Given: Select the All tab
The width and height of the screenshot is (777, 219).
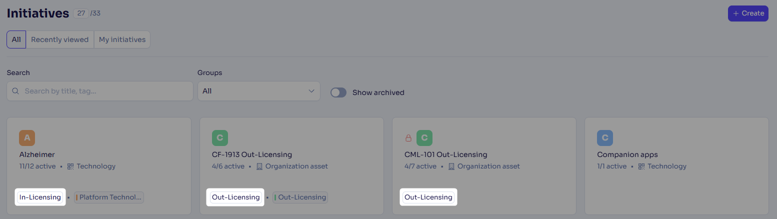Looking at the screenshot, I should 16,39.
